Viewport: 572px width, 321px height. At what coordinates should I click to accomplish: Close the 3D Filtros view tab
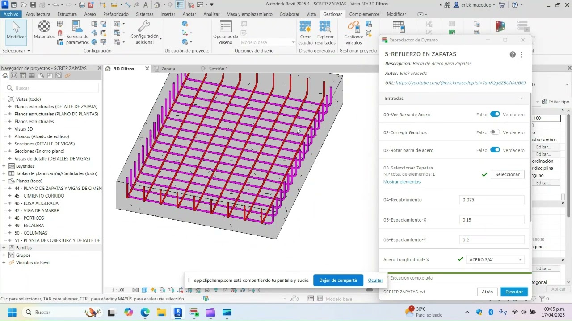pyautogui.click(x=147, y=69)
